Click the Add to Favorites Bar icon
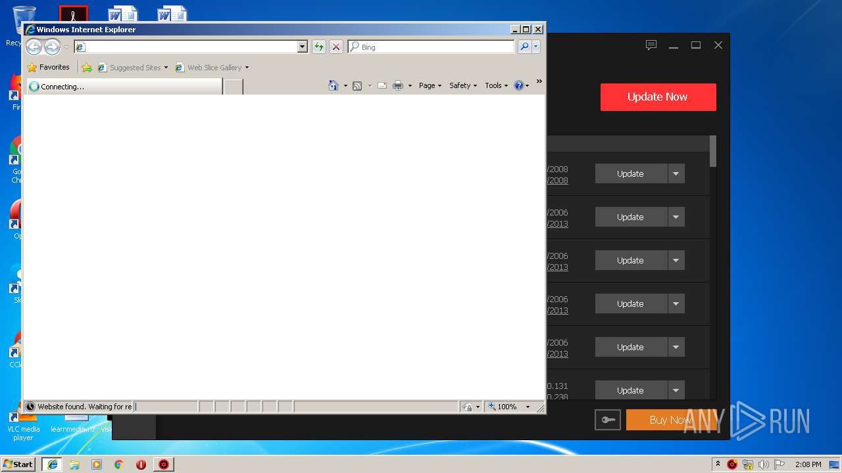This screenshot has height=473, width=842. [x=87, y=67]
